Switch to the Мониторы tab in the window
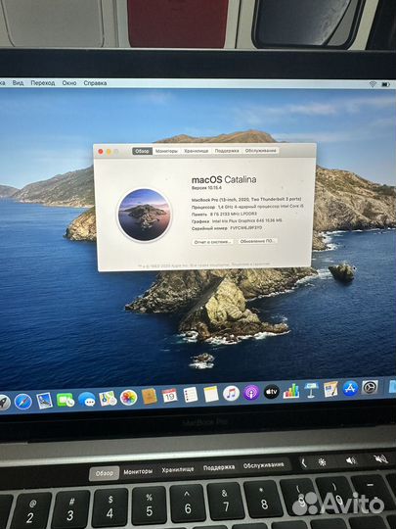The height and width of the screenshot is (529, 396). (166, 151)
